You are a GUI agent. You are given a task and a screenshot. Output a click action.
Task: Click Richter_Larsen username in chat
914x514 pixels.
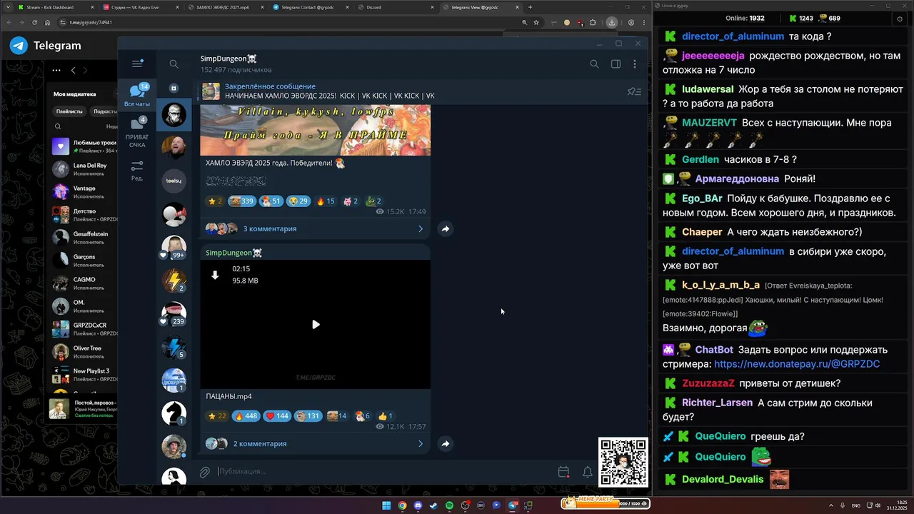point(717,403)
